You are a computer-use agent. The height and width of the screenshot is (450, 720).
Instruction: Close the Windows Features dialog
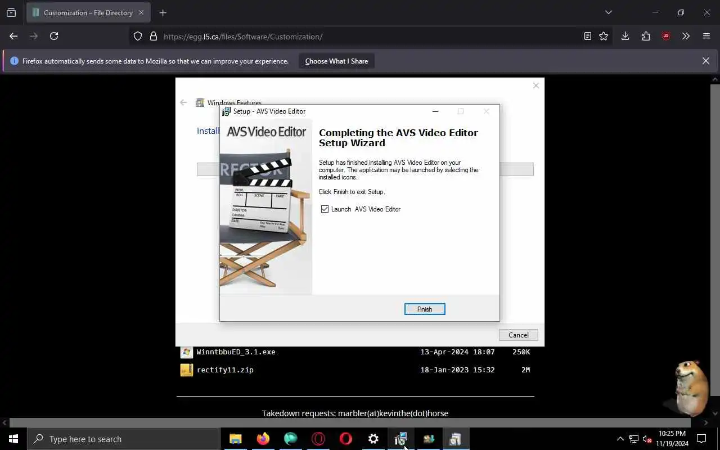click(535, 85)
